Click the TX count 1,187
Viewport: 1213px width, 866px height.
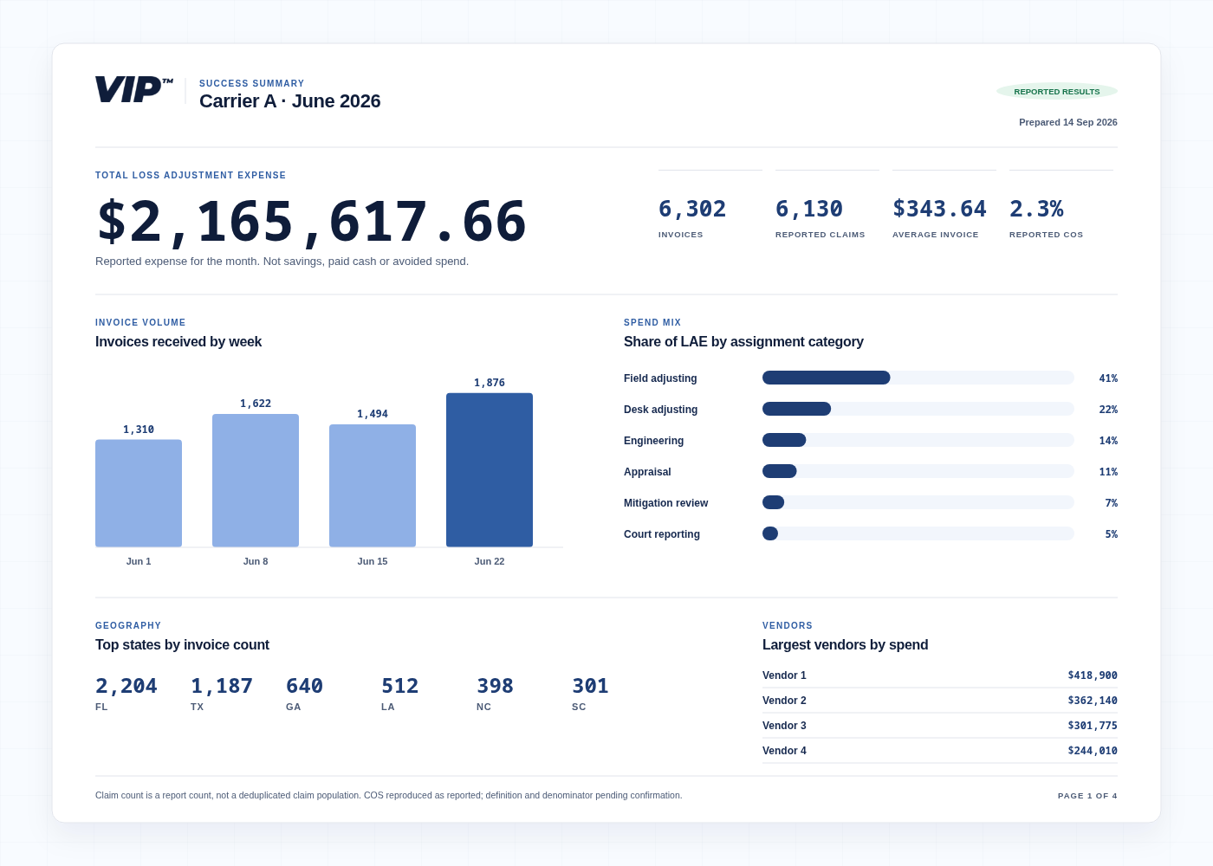pyautogui.click(x=222, y=686)
